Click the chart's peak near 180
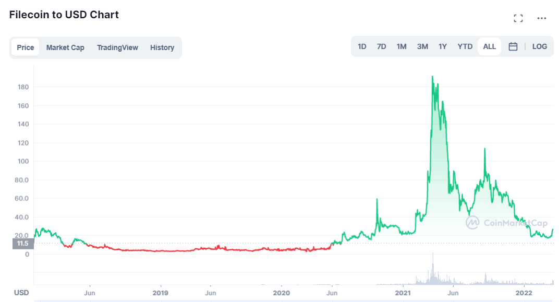 pyautogui.click(x=432, y=77)
